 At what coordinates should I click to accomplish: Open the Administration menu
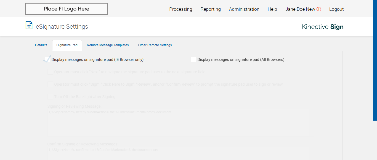pyautogui.click(x=244, y=9)
